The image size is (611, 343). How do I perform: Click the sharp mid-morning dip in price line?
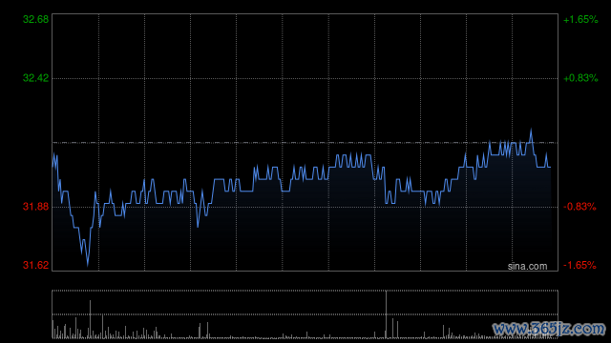198,226
